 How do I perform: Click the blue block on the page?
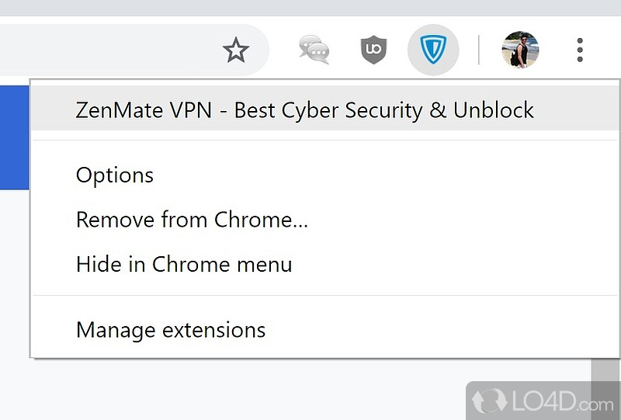14,136
